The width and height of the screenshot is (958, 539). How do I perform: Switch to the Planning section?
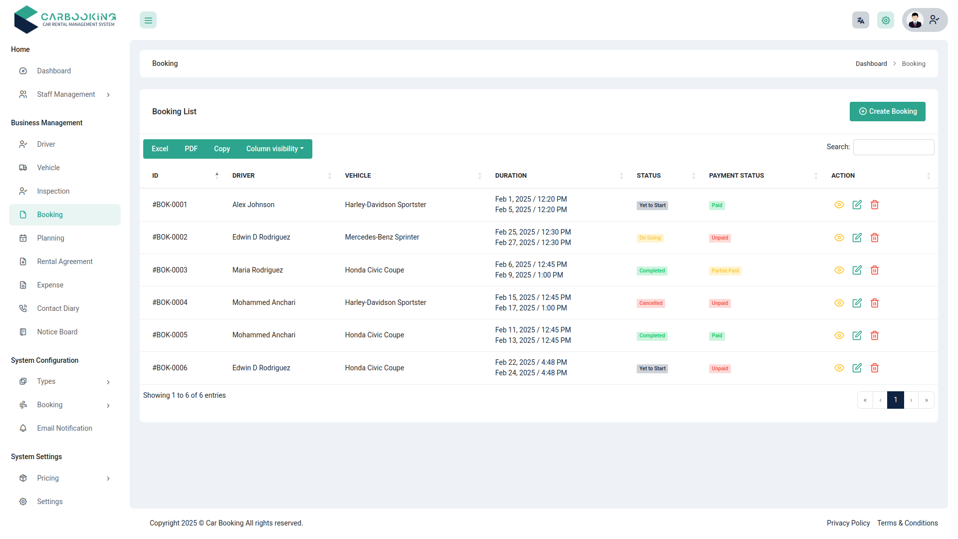pyautogui.click(x=50, y=238)
